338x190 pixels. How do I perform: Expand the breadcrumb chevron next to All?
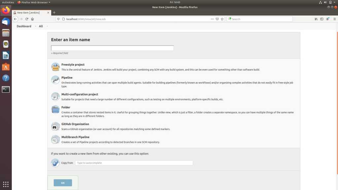[x=46, y=26]
